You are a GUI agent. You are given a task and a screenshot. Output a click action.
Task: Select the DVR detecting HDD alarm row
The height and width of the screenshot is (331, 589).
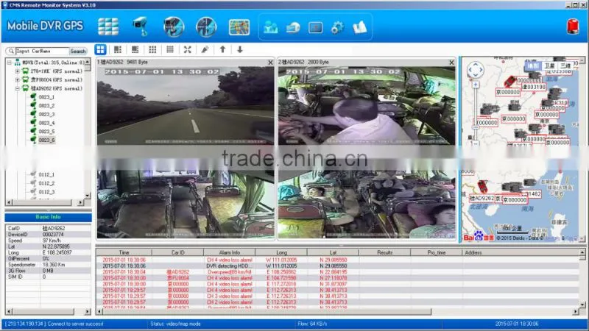[337, 266]
